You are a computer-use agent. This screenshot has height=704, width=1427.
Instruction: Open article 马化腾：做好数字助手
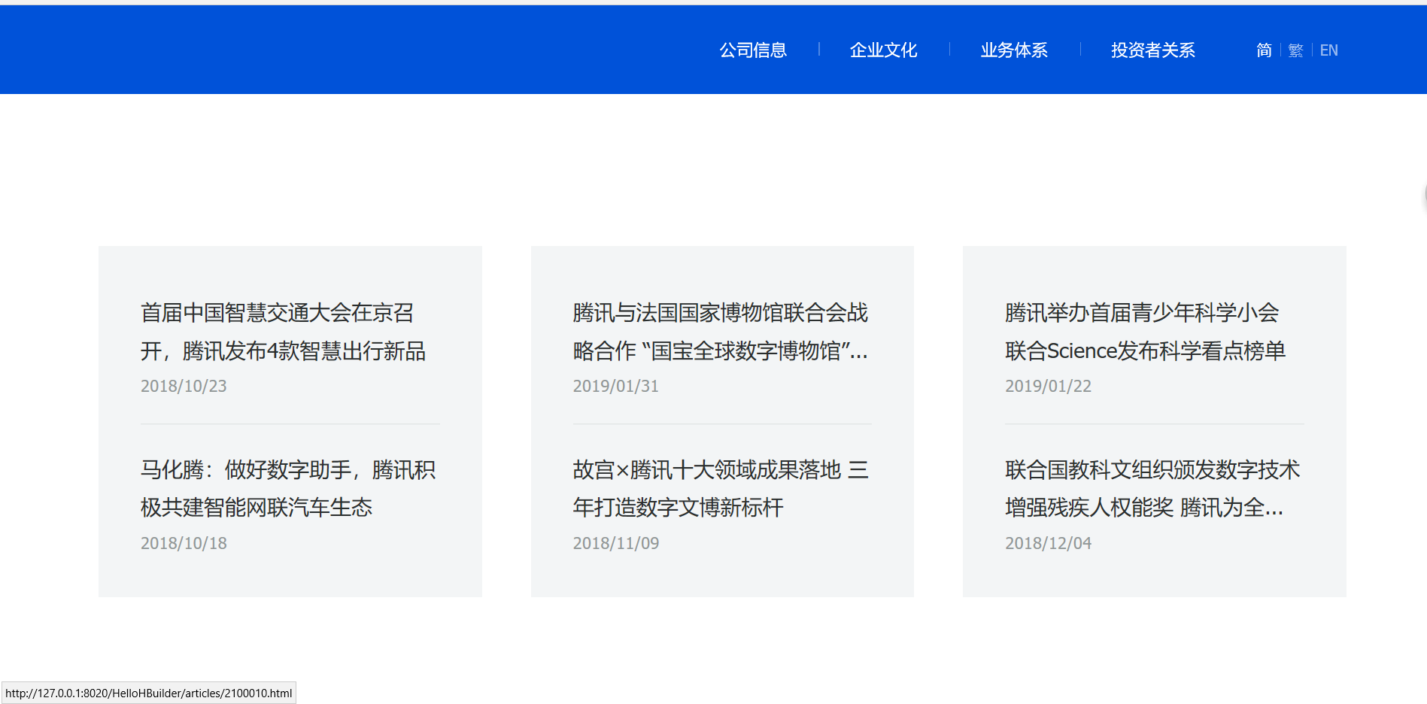pyautogui.click(x=288, y=489)
